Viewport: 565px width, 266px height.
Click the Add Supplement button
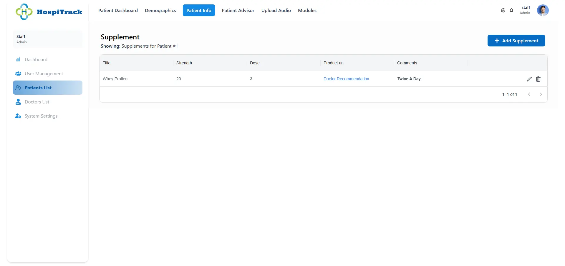click(516, 41)
